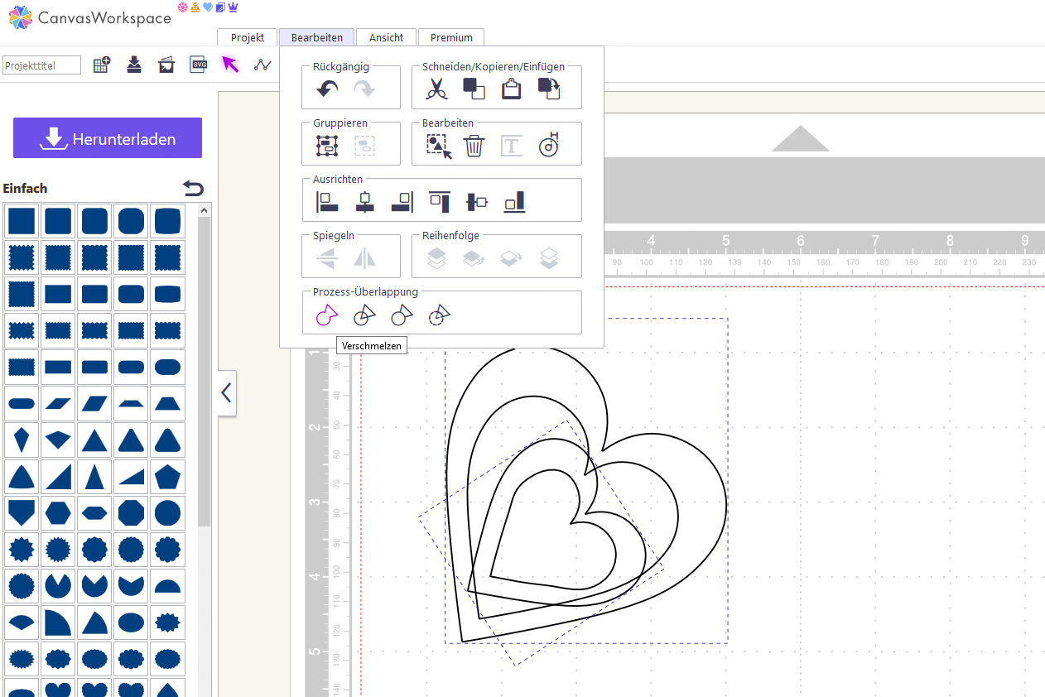Click the select-all icon under Bearbeiten

(439, 147)
